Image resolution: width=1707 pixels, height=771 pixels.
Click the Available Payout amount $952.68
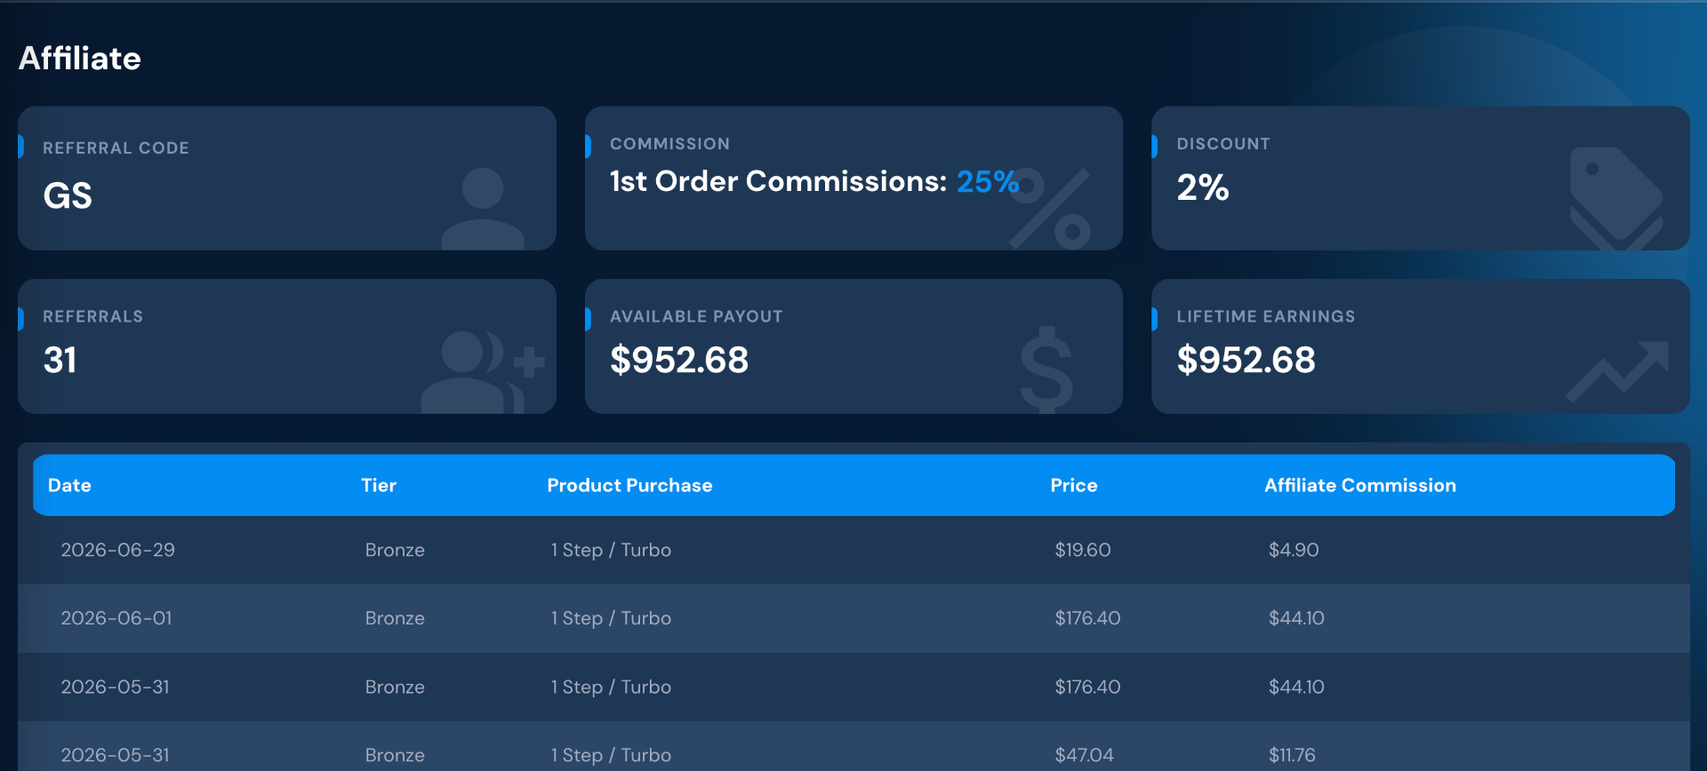679,360
